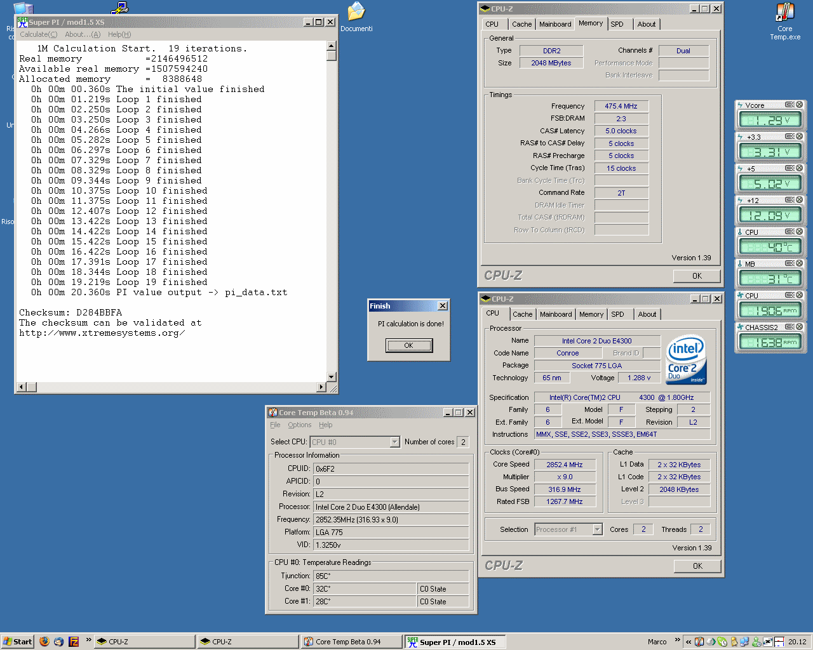
Task: Click Super PI horizontal scrollbar right arrow
Action: [x=321, y=387]
